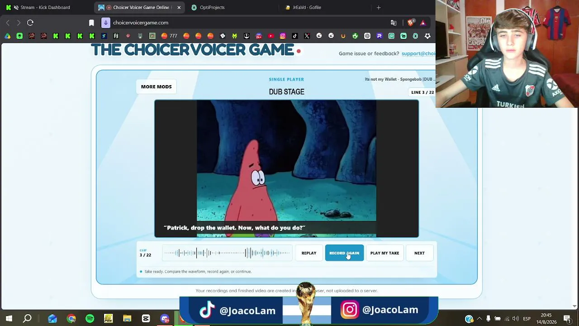
Task: Click the MORE MODS button
Action: point(157,86)
